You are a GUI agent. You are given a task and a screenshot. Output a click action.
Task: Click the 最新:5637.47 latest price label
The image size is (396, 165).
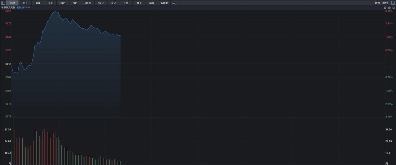coord(23,7)
